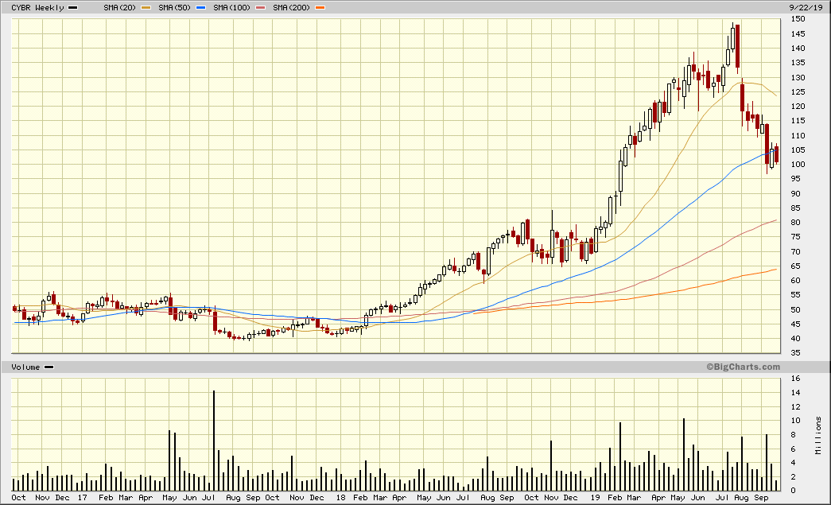Click the 8 volume axis label
831x505 pixels.
coord(794,434)
